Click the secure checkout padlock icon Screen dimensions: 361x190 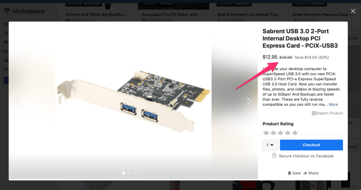(x=274, y=156)
